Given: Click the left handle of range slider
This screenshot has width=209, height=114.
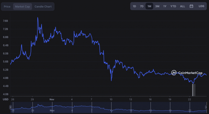Looking at the screenshot, I should (x=11, y=107).
